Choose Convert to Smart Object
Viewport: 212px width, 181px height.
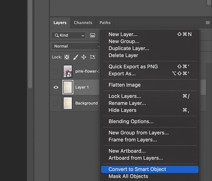click(137, 169)
